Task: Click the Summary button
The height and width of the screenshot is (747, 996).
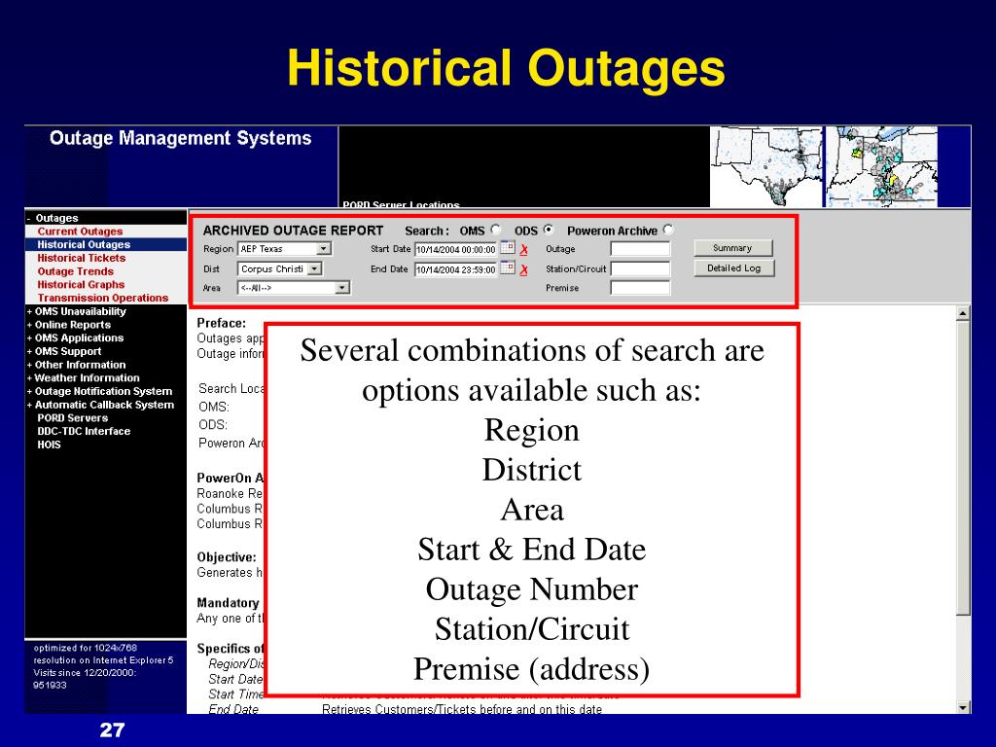Action: pyautogui.click(x=733, y=248)
